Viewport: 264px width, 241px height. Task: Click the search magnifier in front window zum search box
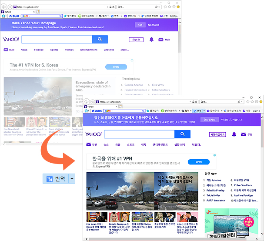[143, 111]
